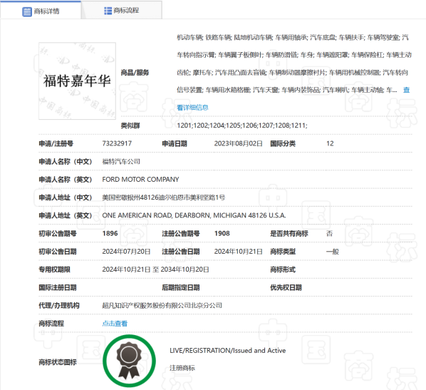The height and width of the screenshot is (390, 426).
Task: Select registration announcement date 2024年10月21日
Action: click(238, 252)
